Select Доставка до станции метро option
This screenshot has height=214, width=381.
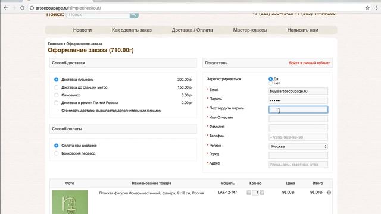click(57, 87)
